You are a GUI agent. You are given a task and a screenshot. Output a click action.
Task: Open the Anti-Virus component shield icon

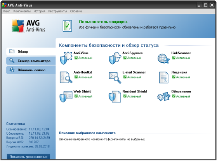coord(66,58)
